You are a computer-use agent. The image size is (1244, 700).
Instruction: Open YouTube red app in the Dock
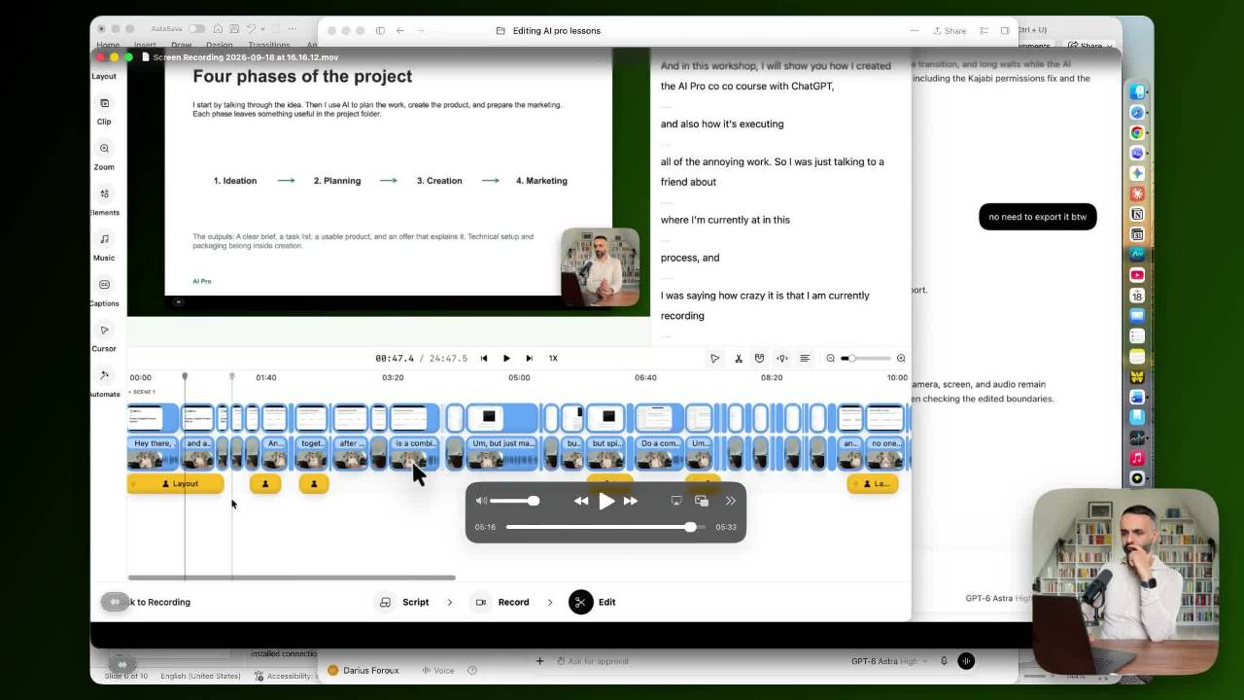point(1137,275)
